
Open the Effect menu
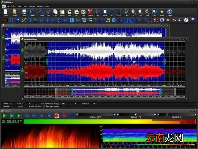tap(14, 6)
